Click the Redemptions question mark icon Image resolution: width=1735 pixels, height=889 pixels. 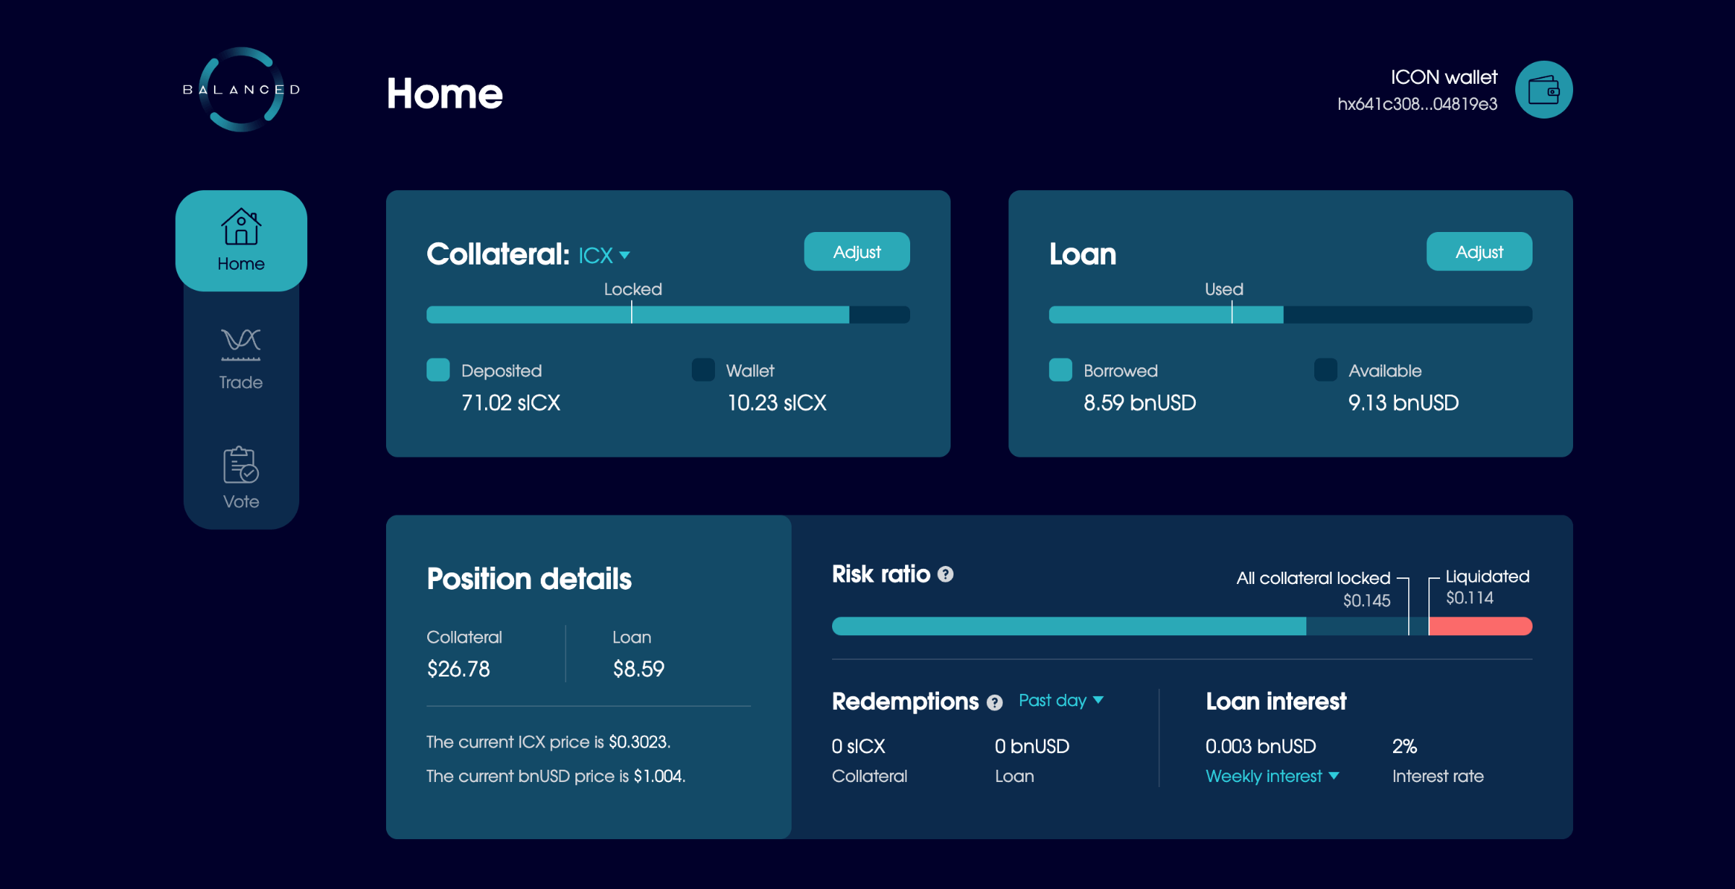point(995,703)
